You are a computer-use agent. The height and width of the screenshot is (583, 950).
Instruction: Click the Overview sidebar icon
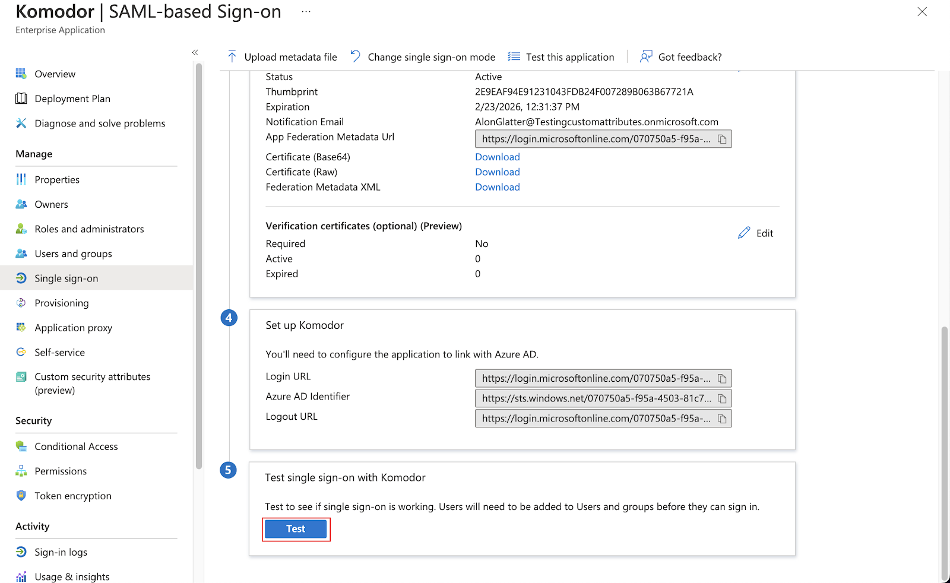pos(21,74)
